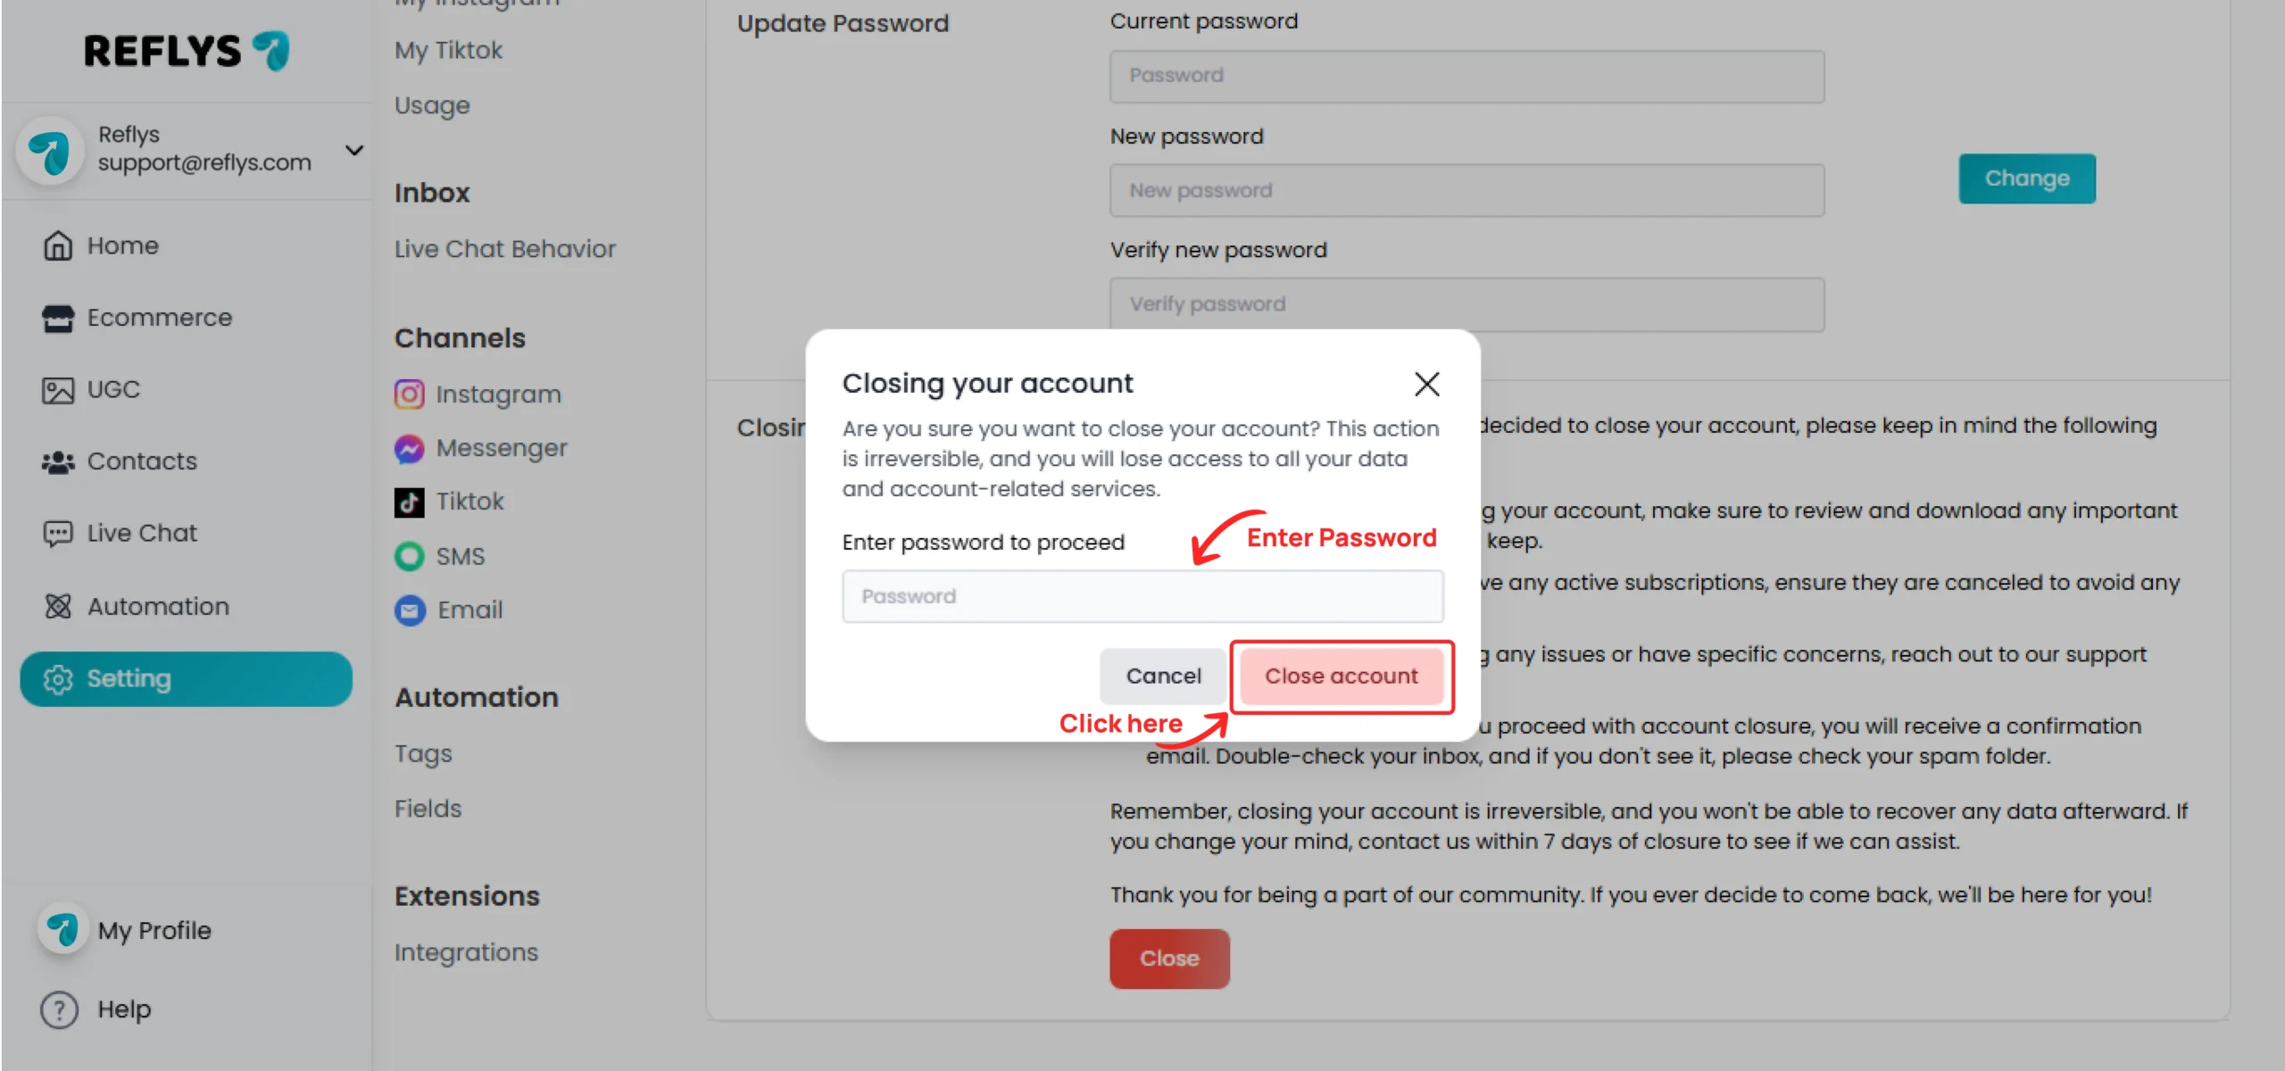
Task: Click the UGC image icon
Action: (x=58, y=390)
